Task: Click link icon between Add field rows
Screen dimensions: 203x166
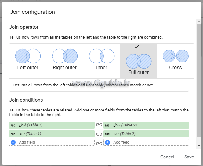Action: tap(99, 143)
